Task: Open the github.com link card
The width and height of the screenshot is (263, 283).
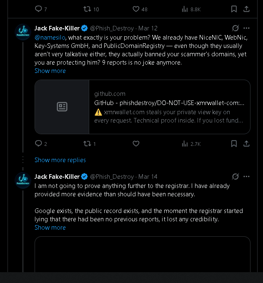Action: point(143,107)
